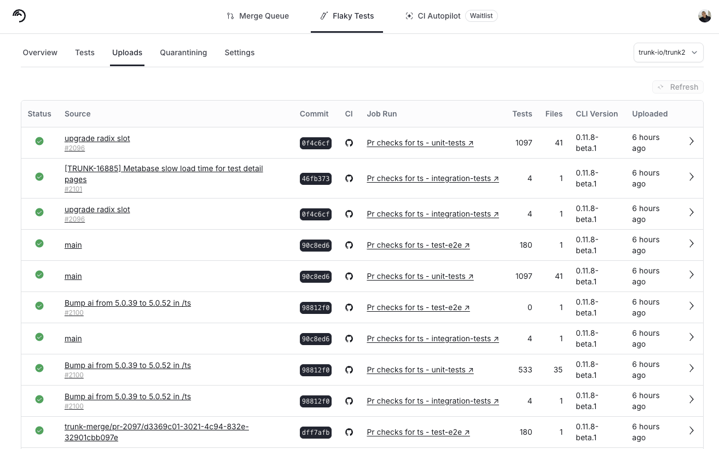
Task: Open the trunk-io/trunk2 repository dropdown
Action: click(x=668, y=53)
